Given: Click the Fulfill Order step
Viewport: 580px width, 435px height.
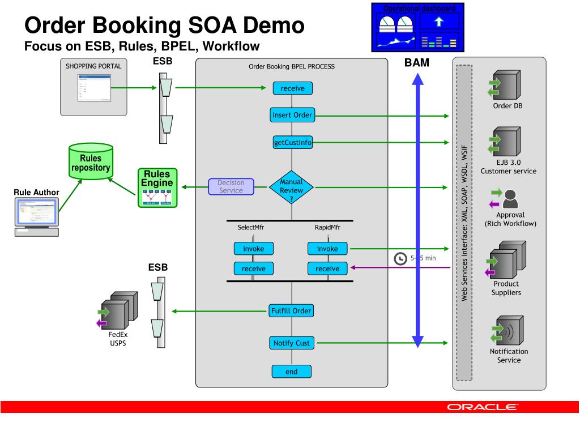Looking at the screenshot, I should tap(291, 311).
